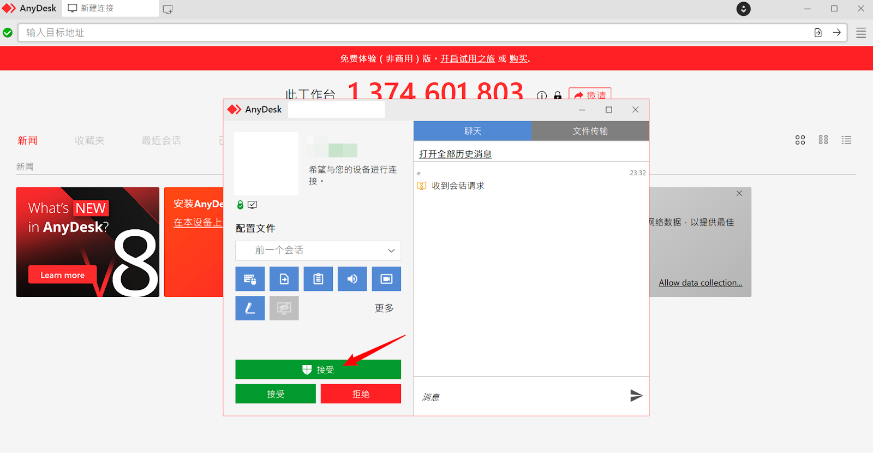The width and height of the screenshot is (873, 453).
Task: Toggle file transfer permission icon
Action: [x=284, y=279]
